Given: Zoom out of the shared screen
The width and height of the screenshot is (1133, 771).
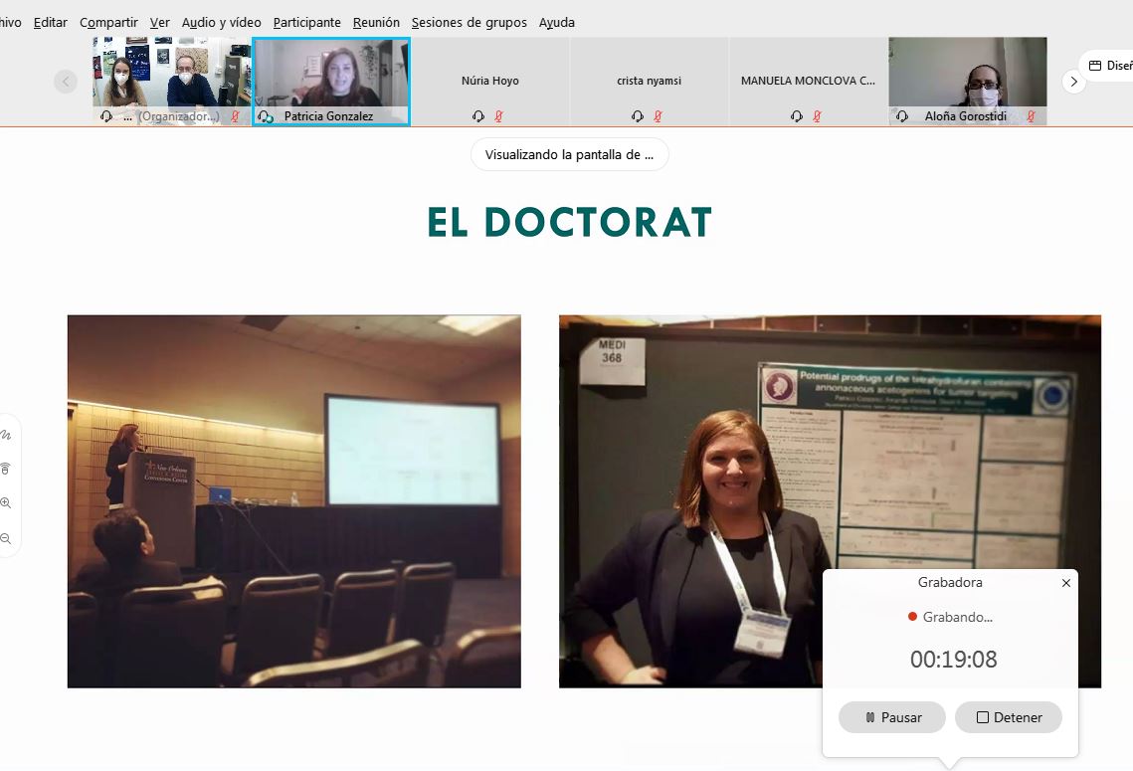Looking at the screenshot, I should pos(6,538).
